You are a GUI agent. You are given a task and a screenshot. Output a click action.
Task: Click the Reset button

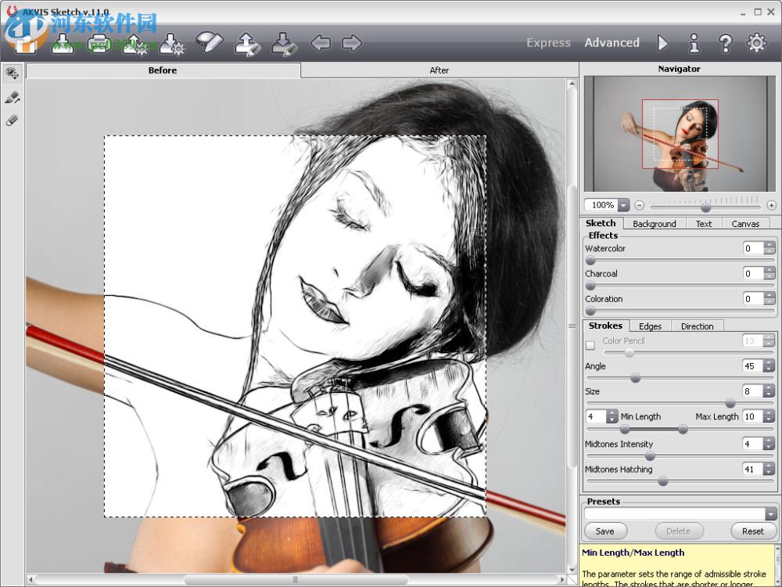coord(752,531)
